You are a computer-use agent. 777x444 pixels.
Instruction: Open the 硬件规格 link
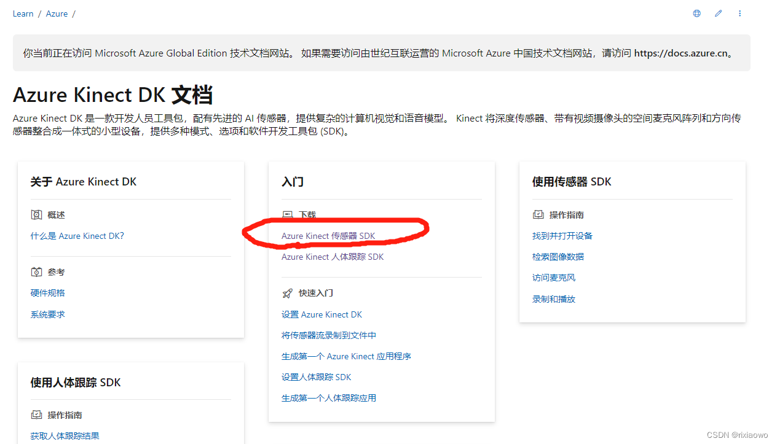point(48,293)
